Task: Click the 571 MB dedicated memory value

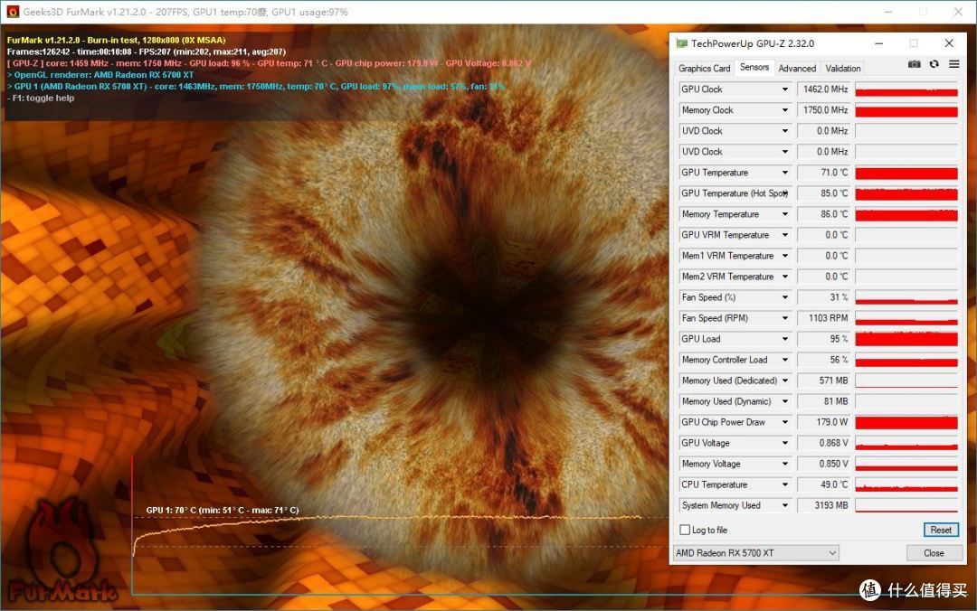Action: coord(824,381)
